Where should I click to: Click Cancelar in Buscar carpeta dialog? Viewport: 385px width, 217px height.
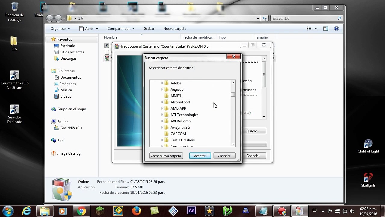(224, 156)
